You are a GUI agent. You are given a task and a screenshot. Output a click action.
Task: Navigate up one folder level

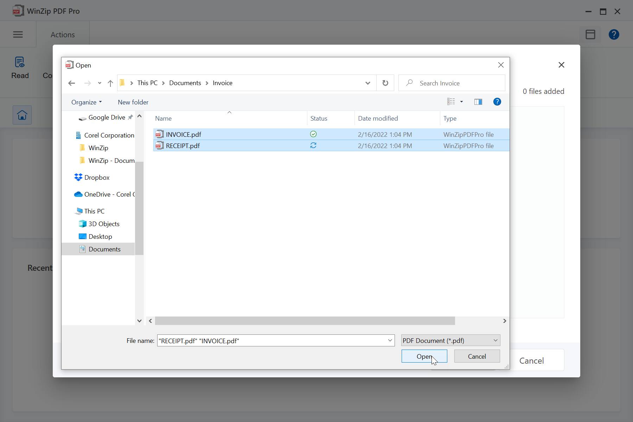(110, 83)
